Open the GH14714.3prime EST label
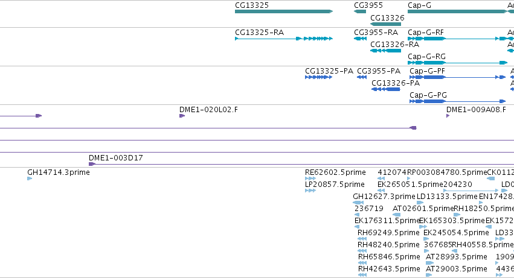 coord(59,172)
